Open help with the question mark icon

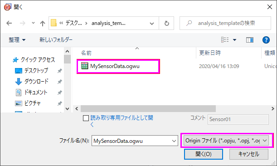pyautogui.click(x=266, y=40)
